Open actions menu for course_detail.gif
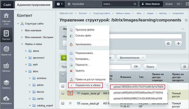Image resolution: width=189 pixels, height=109 pixels. pos(70,103)
